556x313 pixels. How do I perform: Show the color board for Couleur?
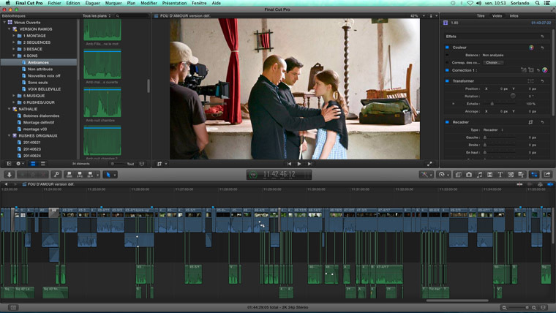click(531, 47)
